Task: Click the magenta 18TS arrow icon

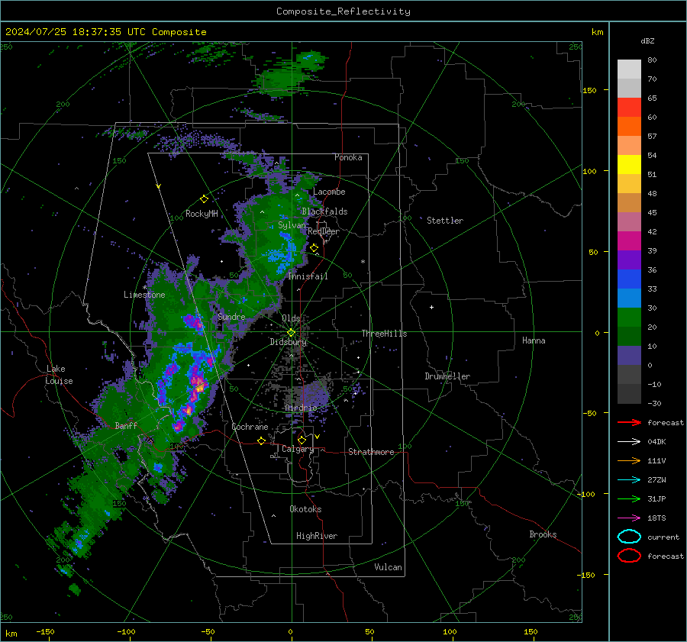Action: coord(629,518)
